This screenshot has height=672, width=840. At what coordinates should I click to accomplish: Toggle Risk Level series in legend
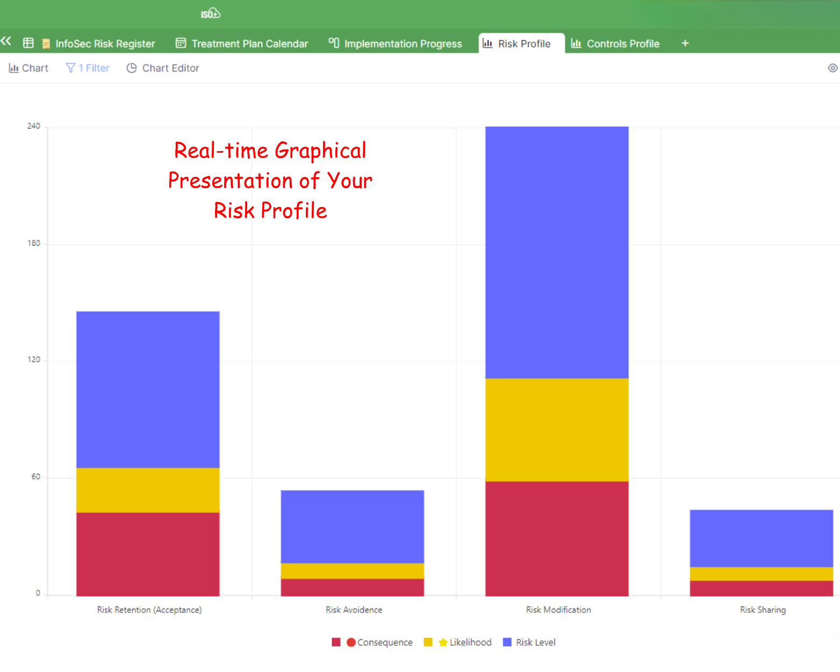[535, 642]
